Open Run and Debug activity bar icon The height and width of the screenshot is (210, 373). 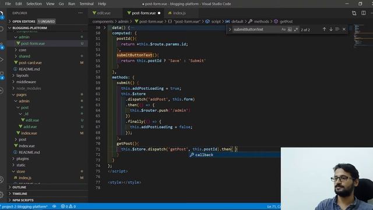point(2,60)
